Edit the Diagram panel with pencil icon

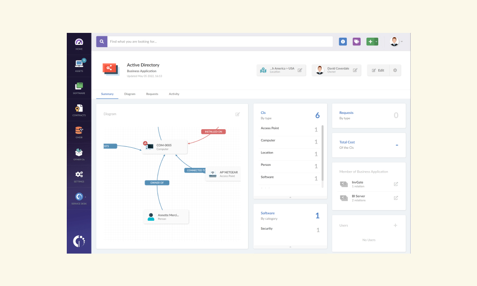pos(238,114)
